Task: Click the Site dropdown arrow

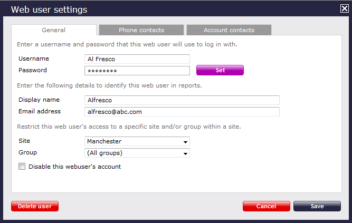Action: 185,142
